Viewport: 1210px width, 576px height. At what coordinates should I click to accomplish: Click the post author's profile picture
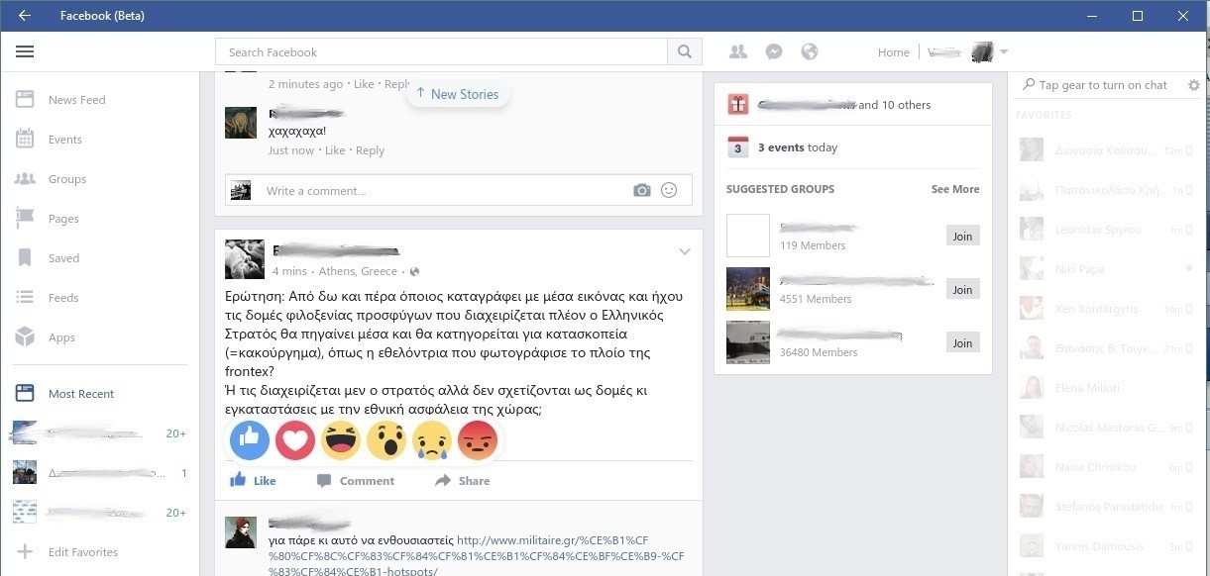245,259
